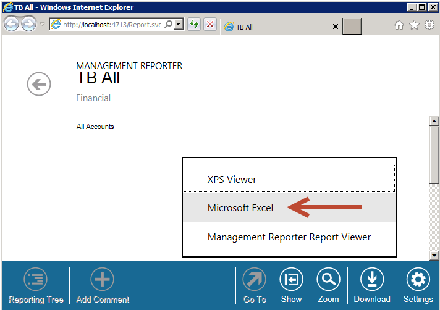Click the MANAGEMENT REPORTER heading
This screenshot has width=440, height=310.
point(129,66)
